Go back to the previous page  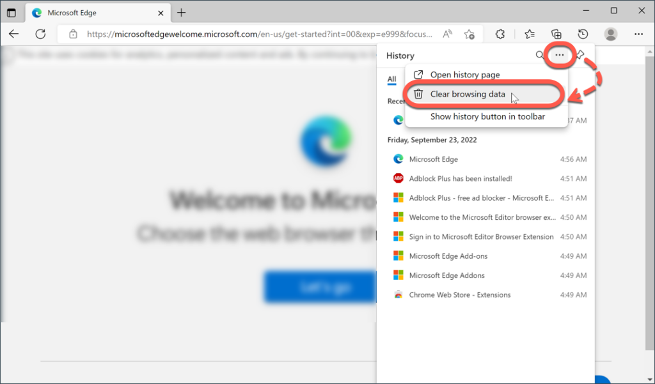tap(14, 33)
